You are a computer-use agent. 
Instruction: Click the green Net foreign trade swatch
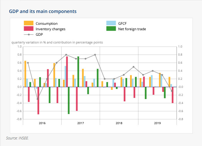(111, 29)
